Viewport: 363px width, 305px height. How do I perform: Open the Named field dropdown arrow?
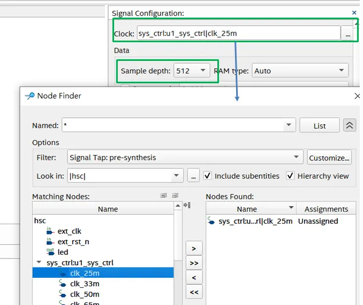click(x=289, y=125)
